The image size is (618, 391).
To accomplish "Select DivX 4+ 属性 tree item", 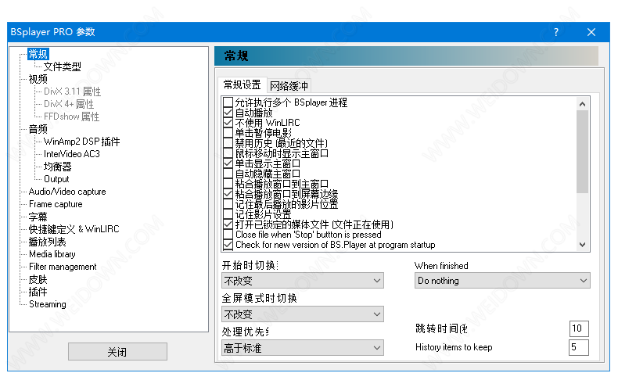I will point(69,104).
